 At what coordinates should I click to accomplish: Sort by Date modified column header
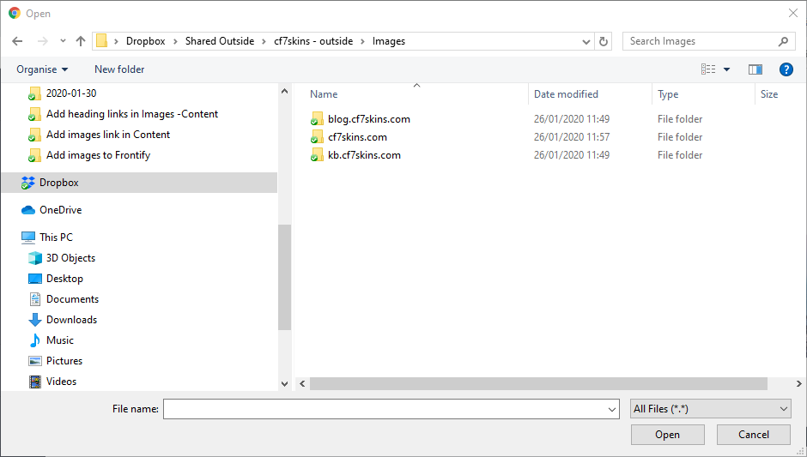coord(566,94)
